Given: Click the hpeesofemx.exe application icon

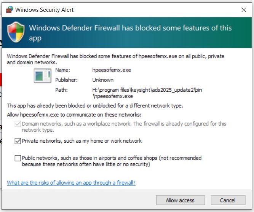Looking at the screenshot, I should point(43,76).
